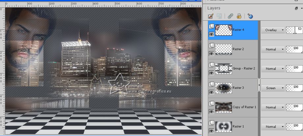Image resolution: width=303 pixels, height=136 pixels.
Task: Hide the Raster 2 layer
Action: (x=211, y=54)
